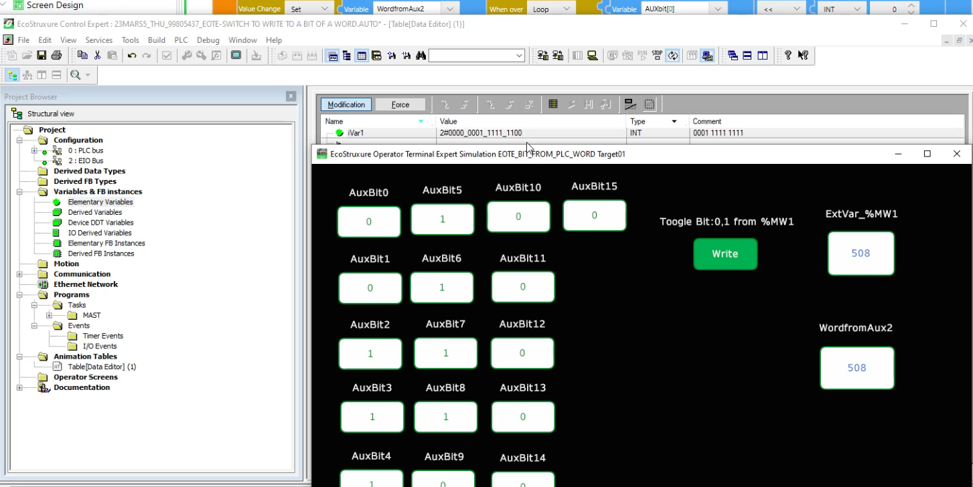Click the functional view hierarchy icon
Viewport: 973px width, 487px height.
point(27,75)
